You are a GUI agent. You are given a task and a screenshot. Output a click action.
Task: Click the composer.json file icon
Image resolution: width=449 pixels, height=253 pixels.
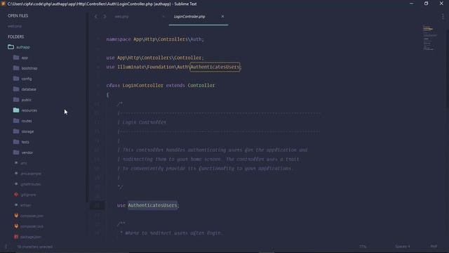pos(16,216)
